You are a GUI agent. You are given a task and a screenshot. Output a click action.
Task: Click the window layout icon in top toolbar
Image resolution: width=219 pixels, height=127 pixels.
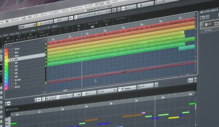(x=114, y=10)
